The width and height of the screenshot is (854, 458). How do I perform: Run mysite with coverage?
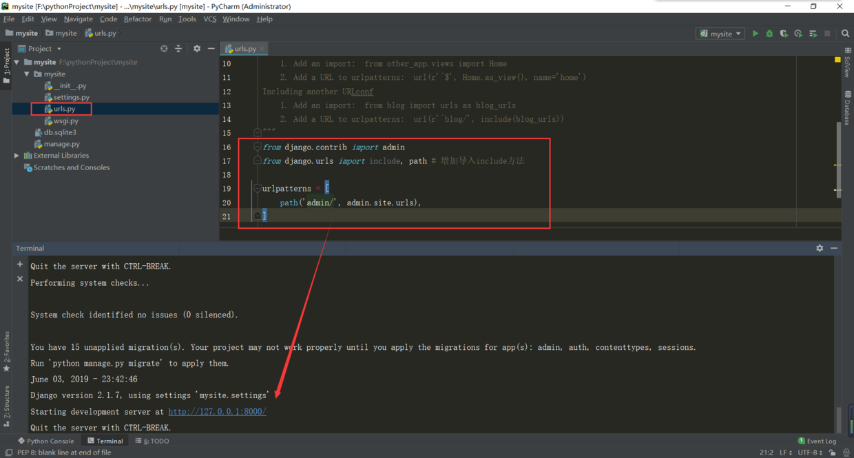784,33
